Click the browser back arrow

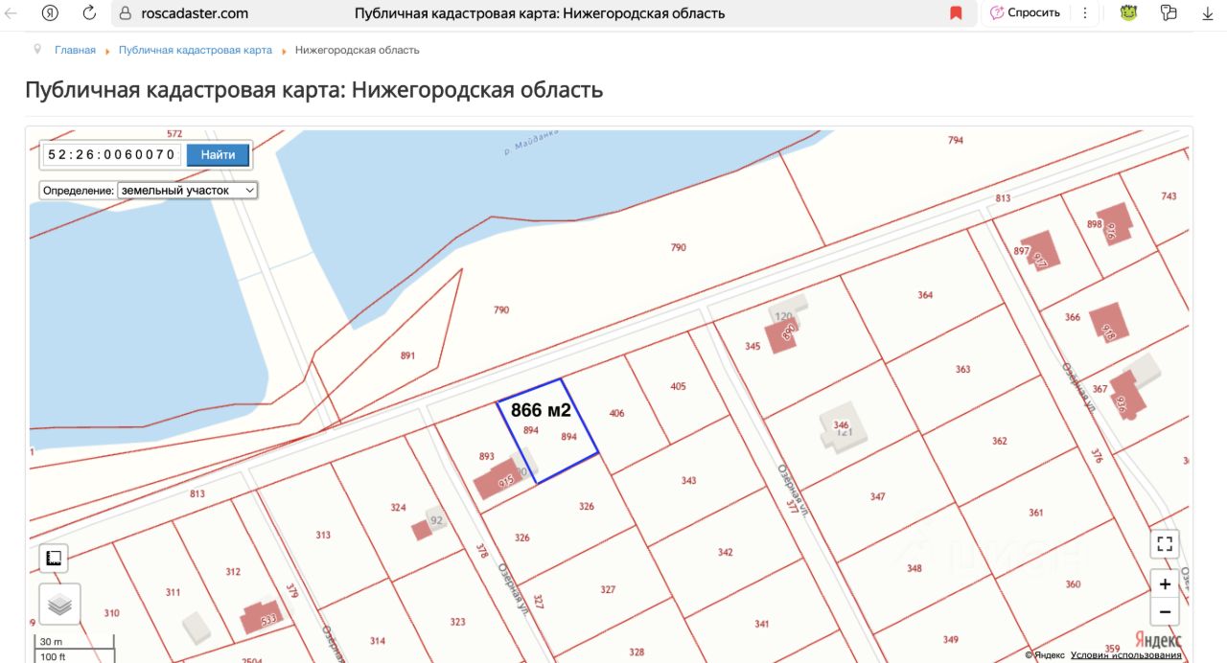pyautogui.click(x=12, y=13)
